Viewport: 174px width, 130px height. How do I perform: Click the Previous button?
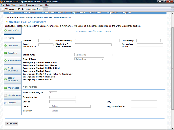click(12, 123)
